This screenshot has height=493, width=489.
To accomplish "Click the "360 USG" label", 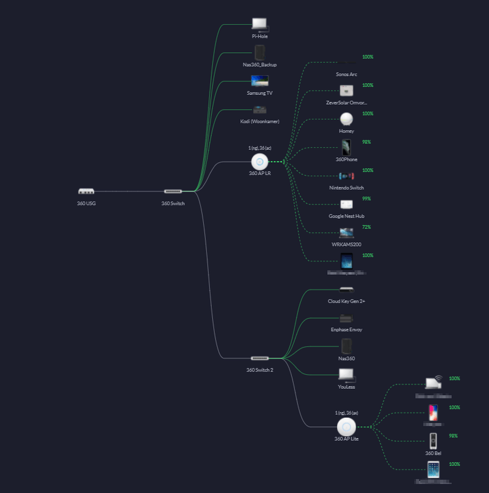I will coord(86,203).
